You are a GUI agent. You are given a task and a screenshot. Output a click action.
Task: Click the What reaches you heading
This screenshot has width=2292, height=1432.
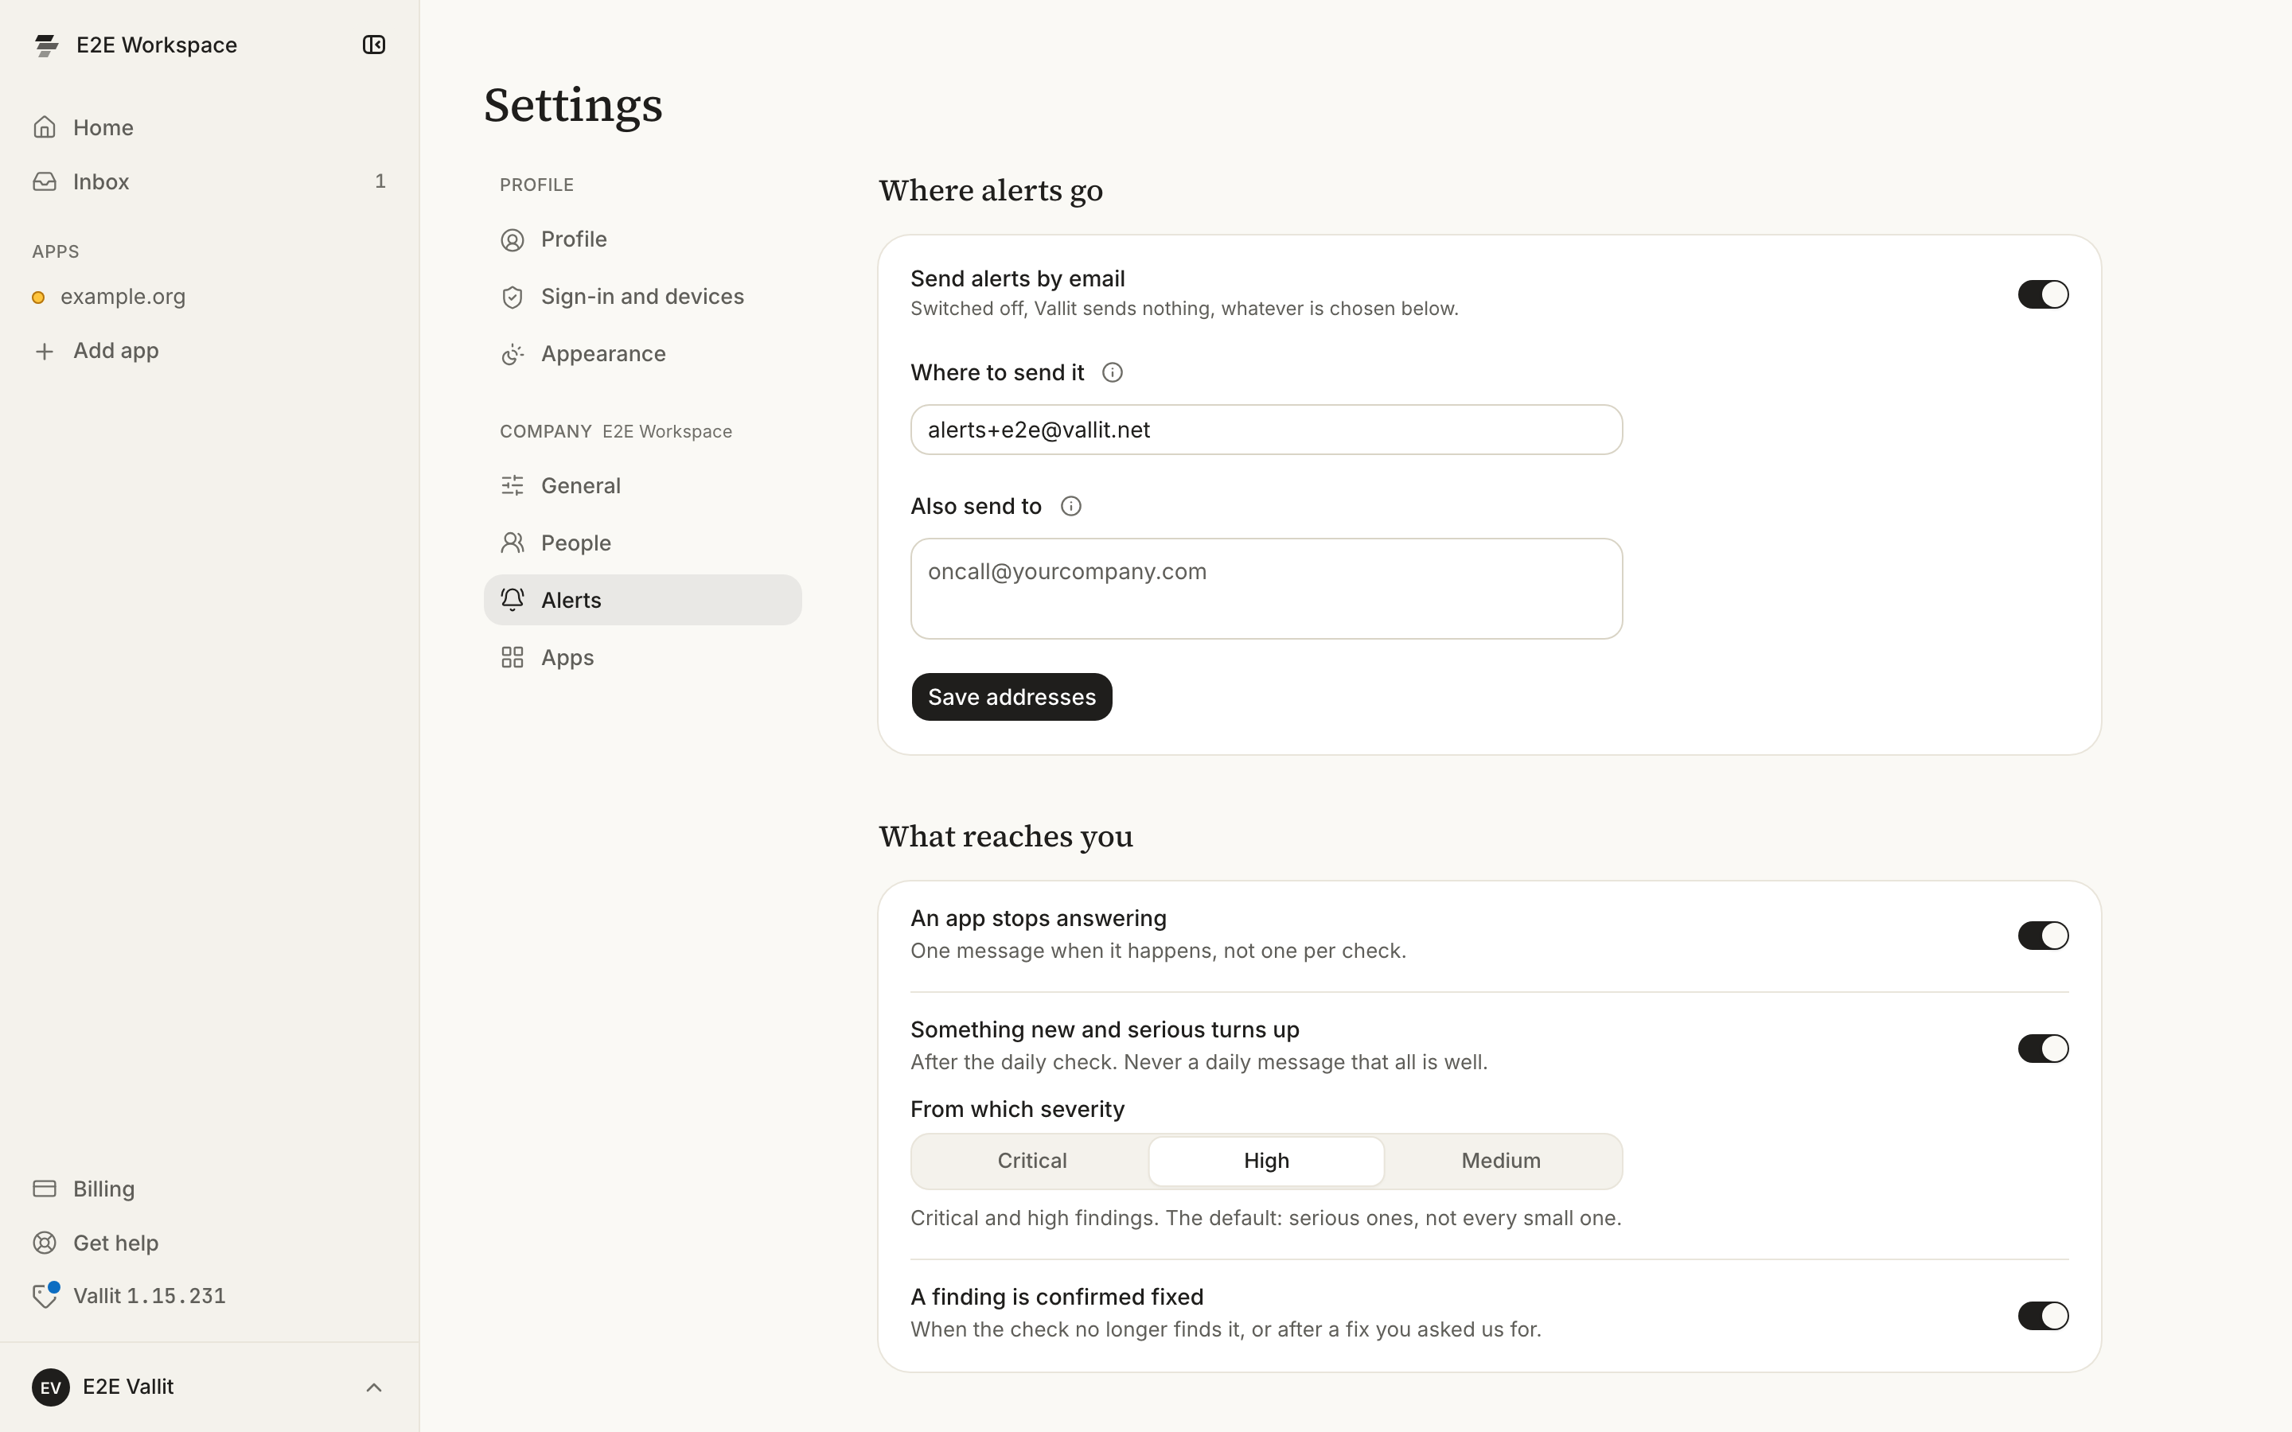click(x=1006, y=836)
